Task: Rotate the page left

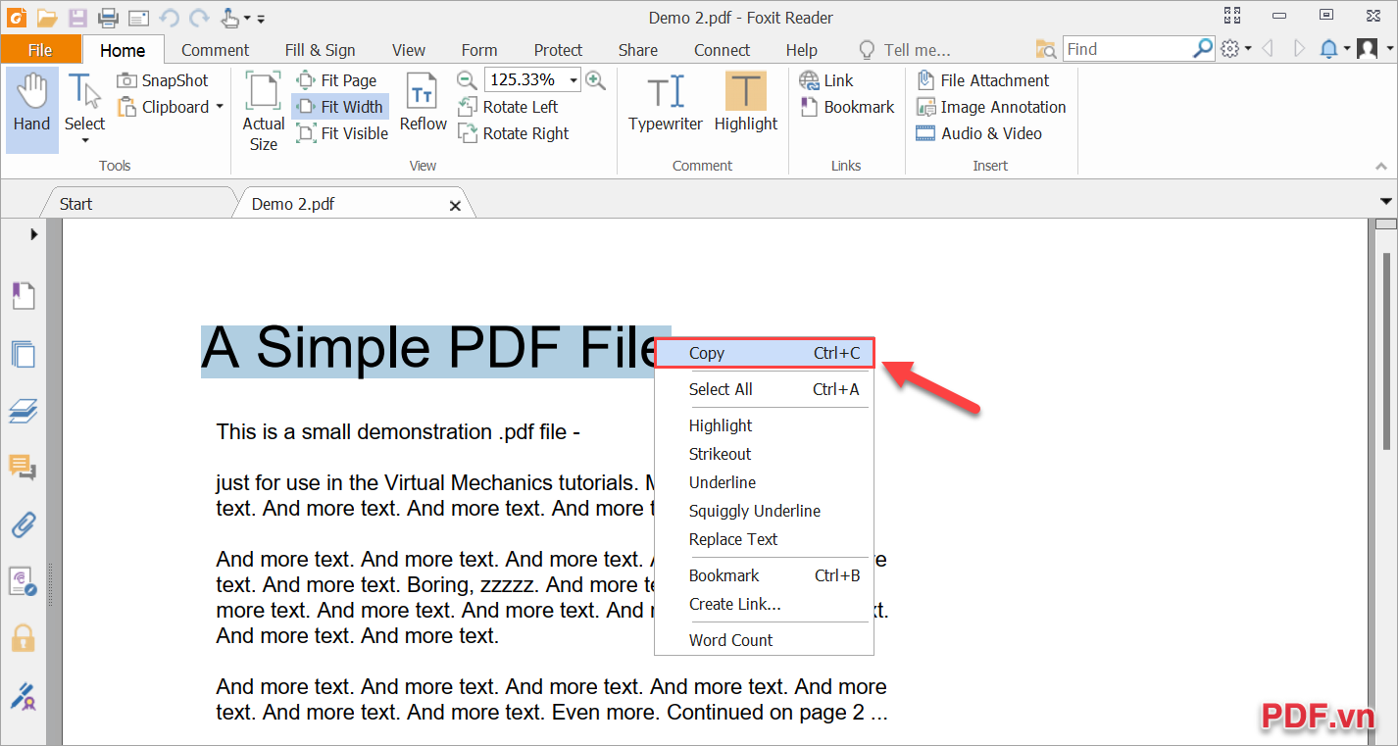Action: [x=508, y=107]
